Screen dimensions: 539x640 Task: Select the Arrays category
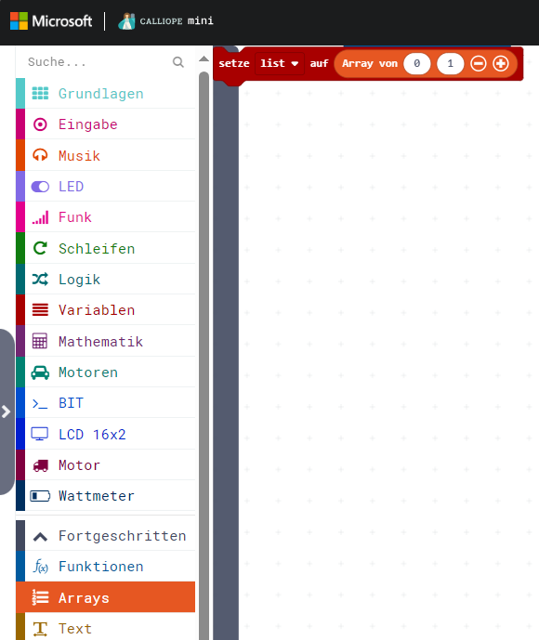point(105,597)
